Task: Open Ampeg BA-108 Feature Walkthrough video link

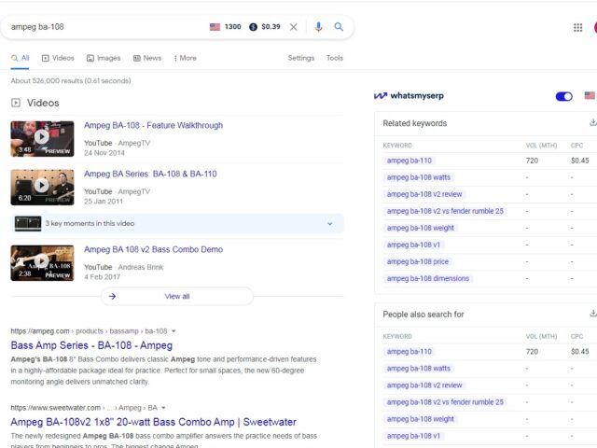Action: point(153,125)
